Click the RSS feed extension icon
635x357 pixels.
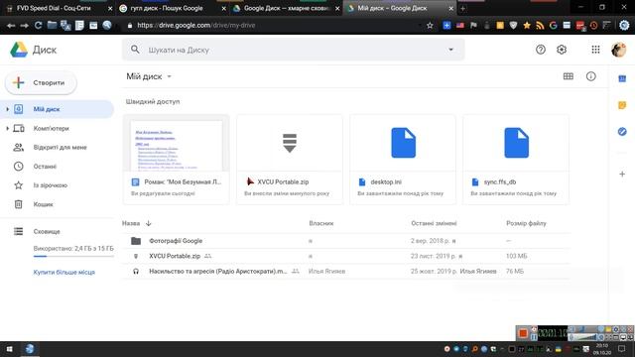tap(540, 25)
